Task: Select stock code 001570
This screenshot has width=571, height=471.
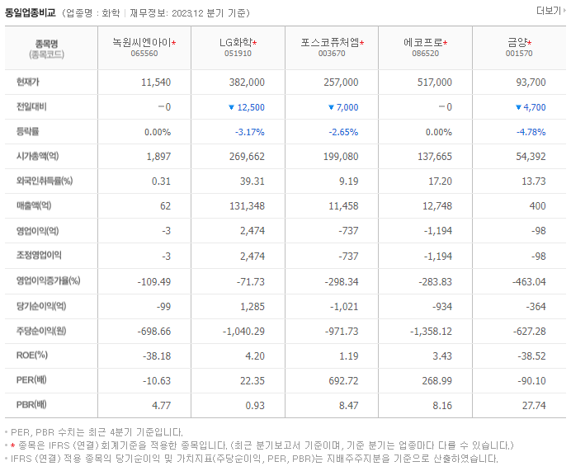Action: pos(519,54)
